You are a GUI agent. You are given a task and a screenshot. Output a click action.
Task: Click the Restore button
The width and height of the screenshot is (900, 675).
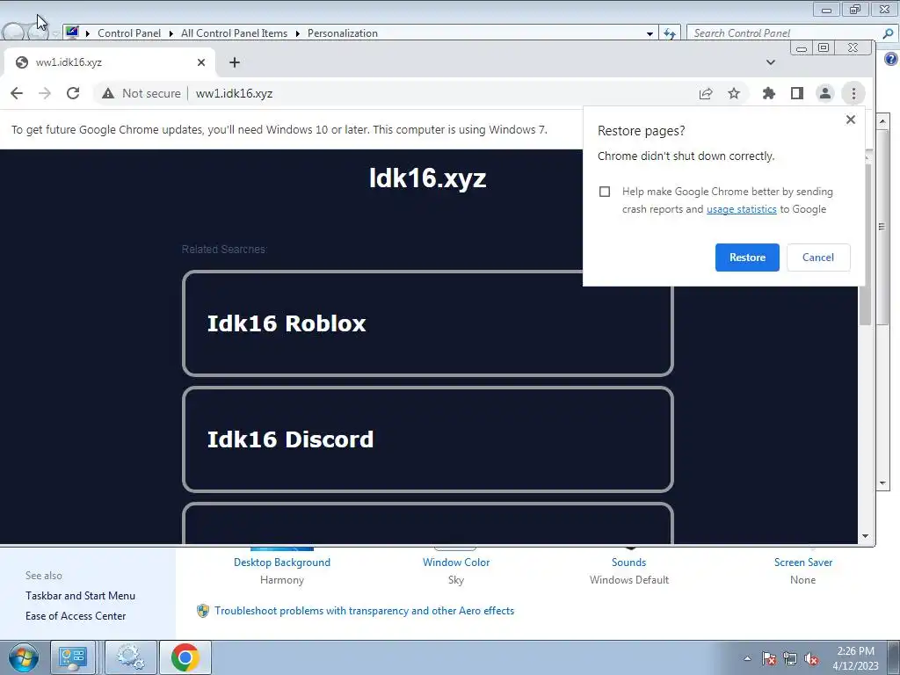click(747, 258)
